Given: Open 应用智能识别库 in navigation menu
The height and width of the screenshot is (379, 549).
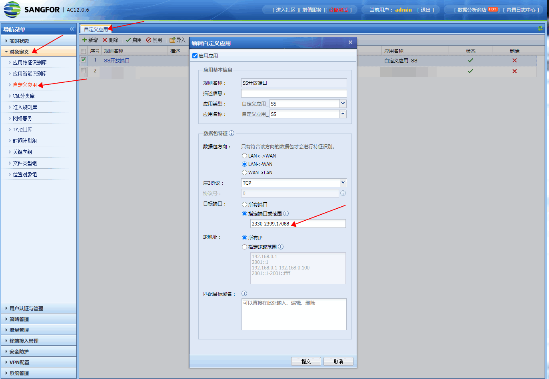Looking at the screenshot, I should click(x=30, y=74).
